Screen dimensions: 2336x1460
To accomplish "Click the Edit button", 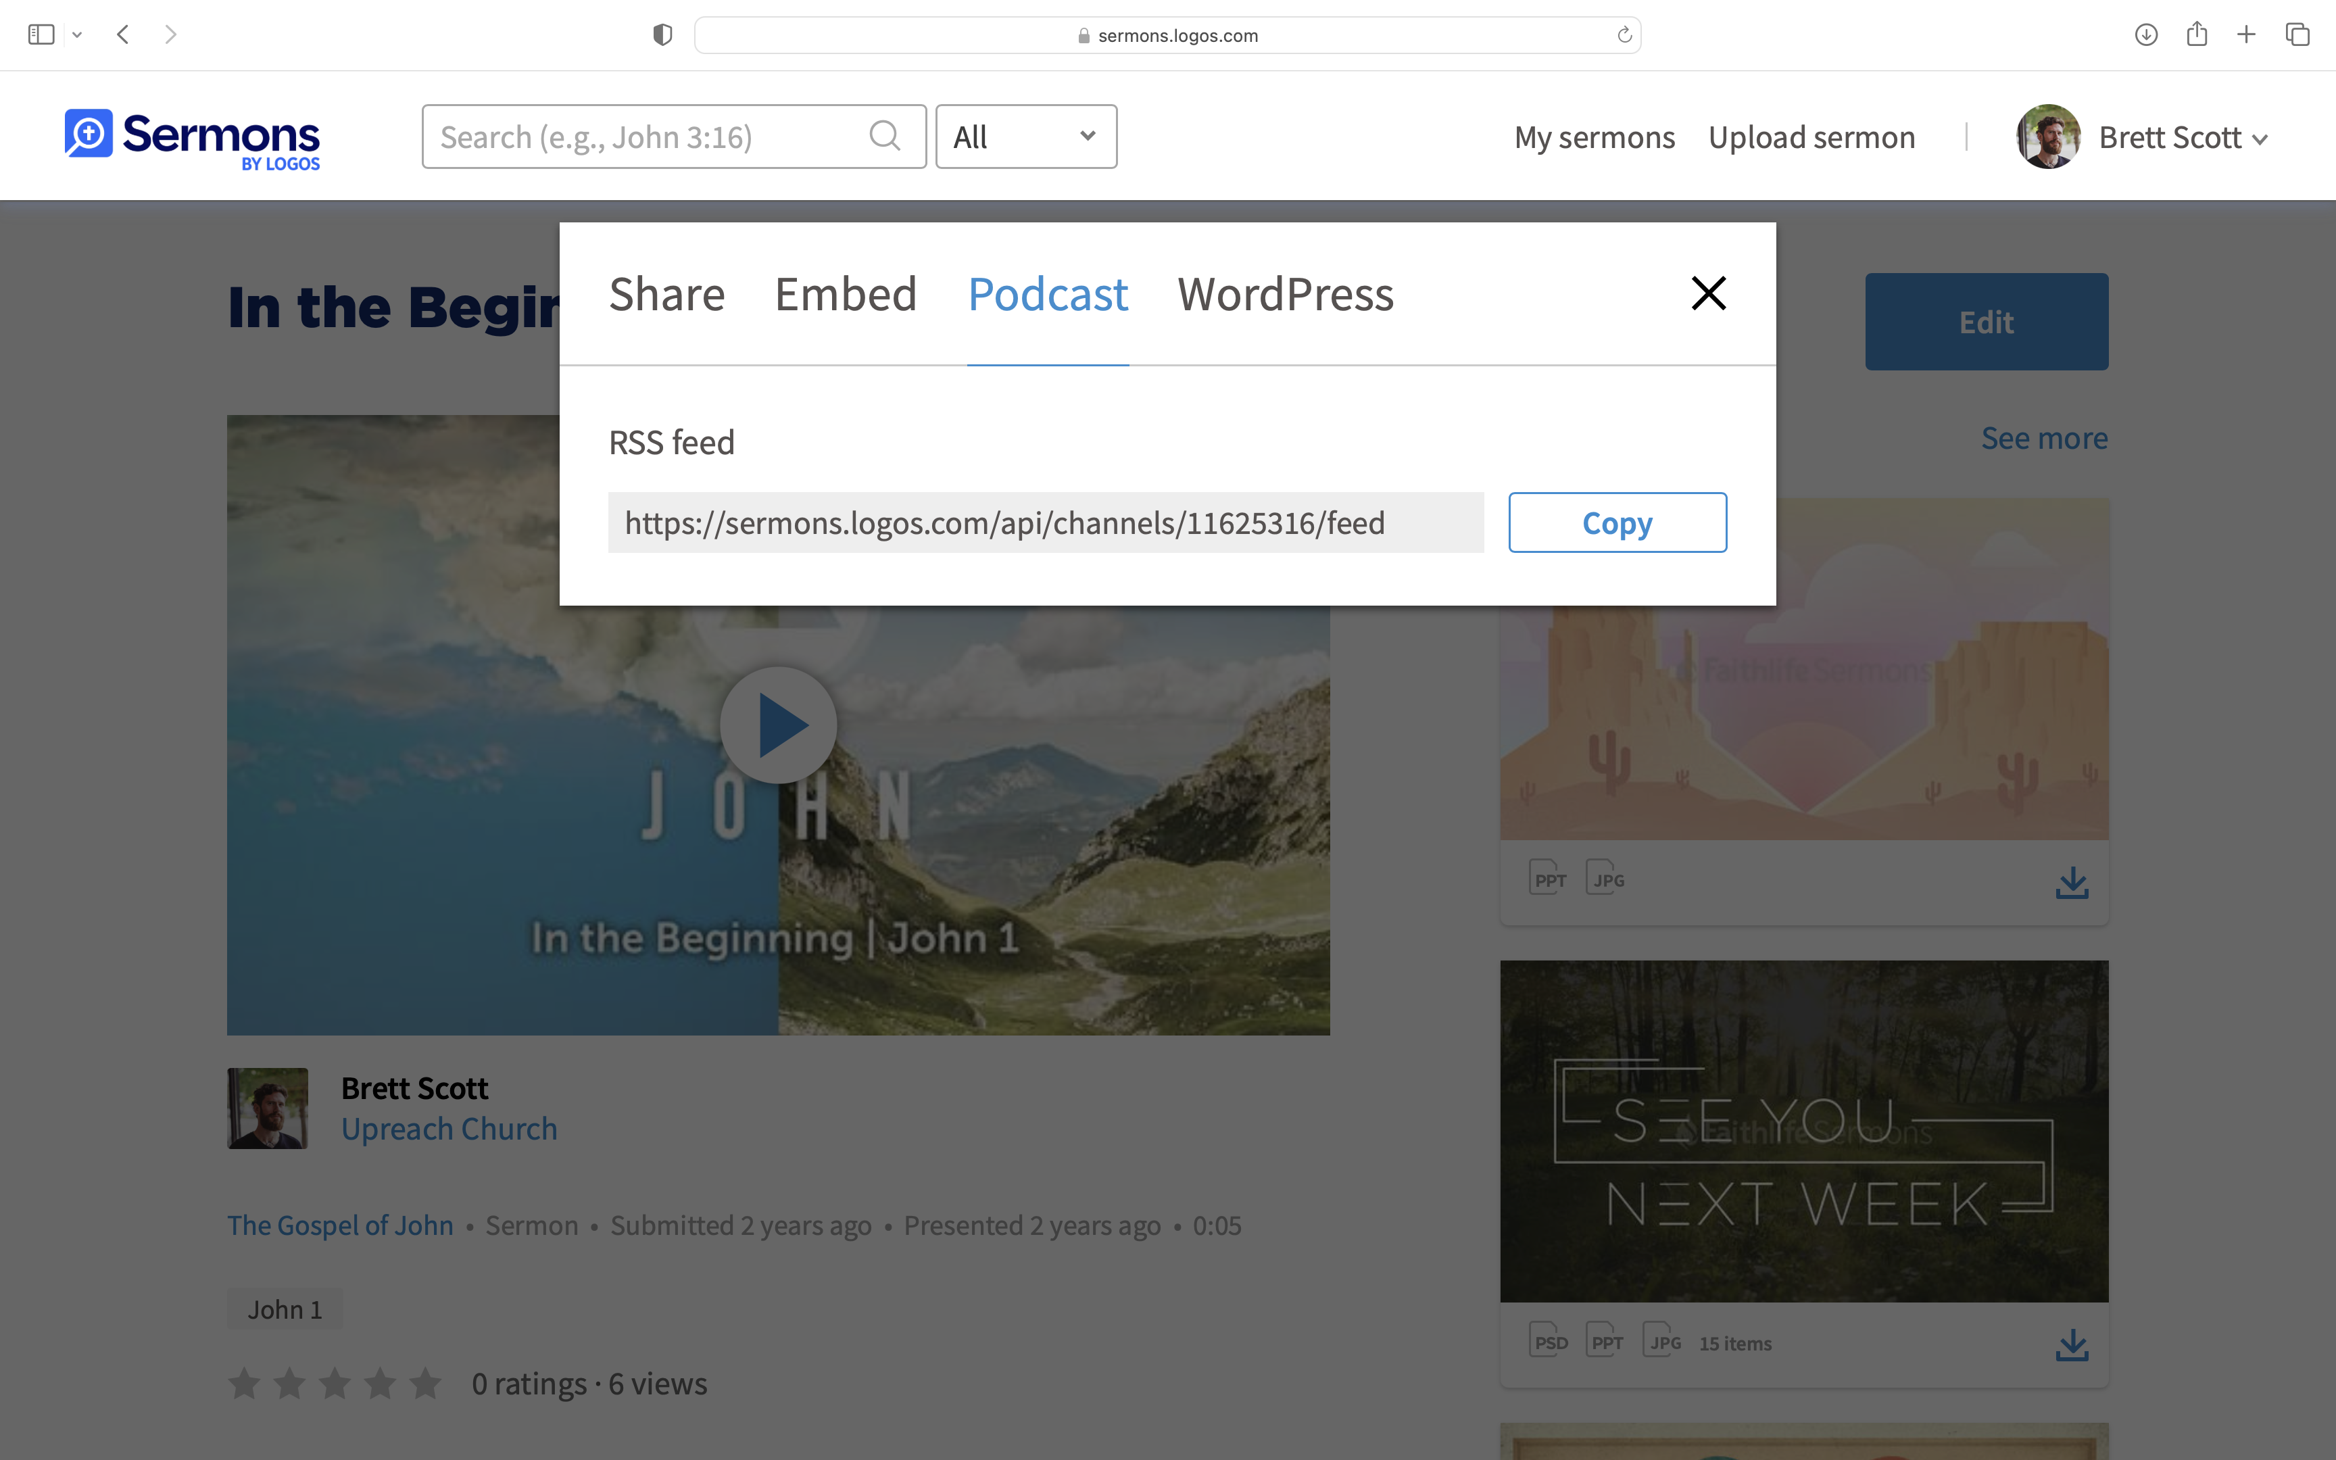I will (1986, 322).
